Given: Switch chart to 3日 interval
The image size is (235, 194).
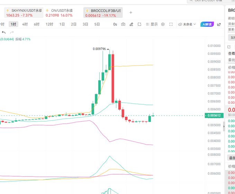Looking at the screenshot, I should coord(85,24).
